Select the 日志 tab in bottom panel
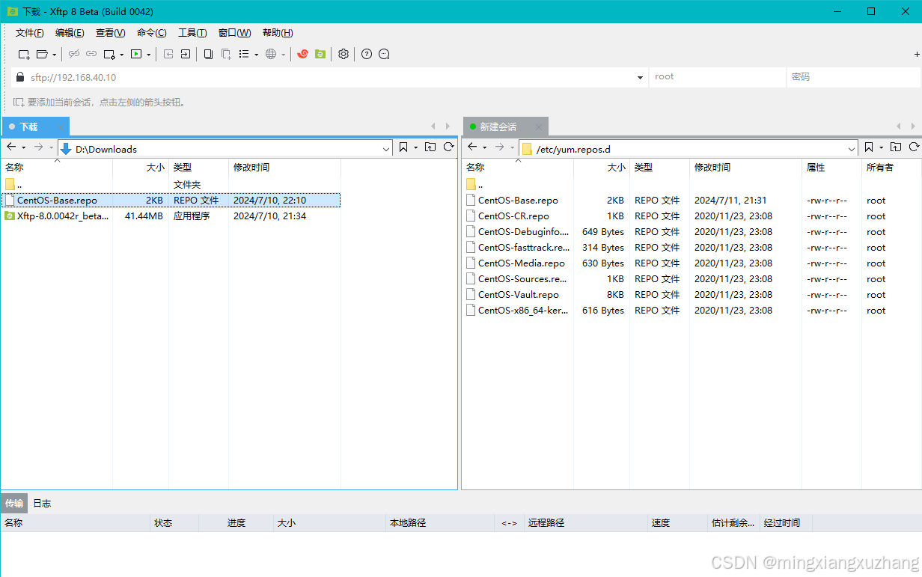Image resolution: width=922 pixels, height=577 pixels. [42, 504]
